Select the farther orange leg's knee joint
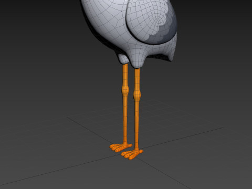 tap(125, 90)
